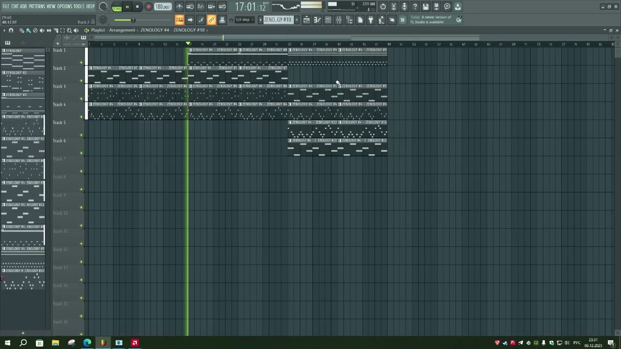This screenshot has width=621, height=349.
Task: Open the Browser icon
Action: coord(349,20)
